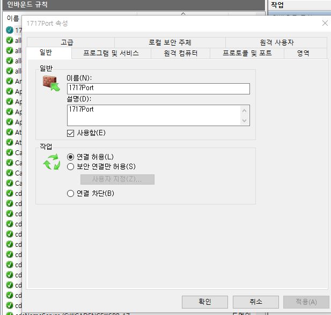This screenshot has width=331, height=315.
Task: Click the 1717Port rule status icon in list
Action: tap(10, 30)
